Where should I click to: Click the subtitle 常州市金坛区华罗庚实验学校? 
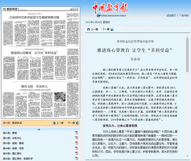(x=135, y=41)
